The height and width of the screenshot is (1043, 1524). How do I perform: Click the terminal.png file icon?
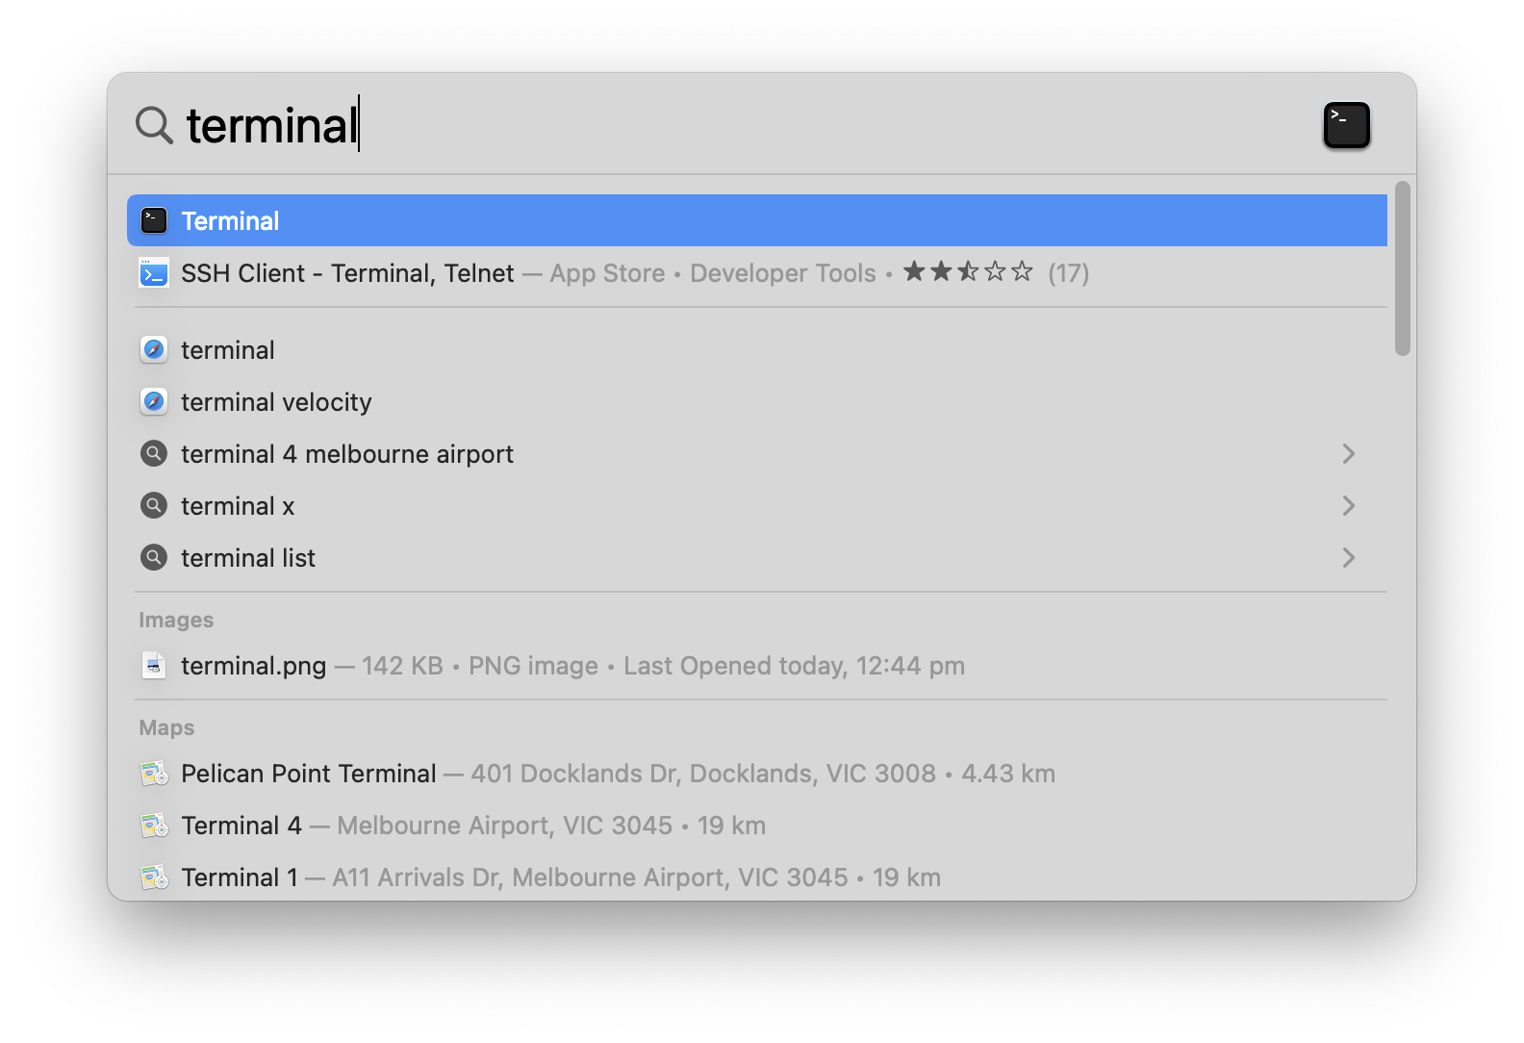[x=154, y=666]
